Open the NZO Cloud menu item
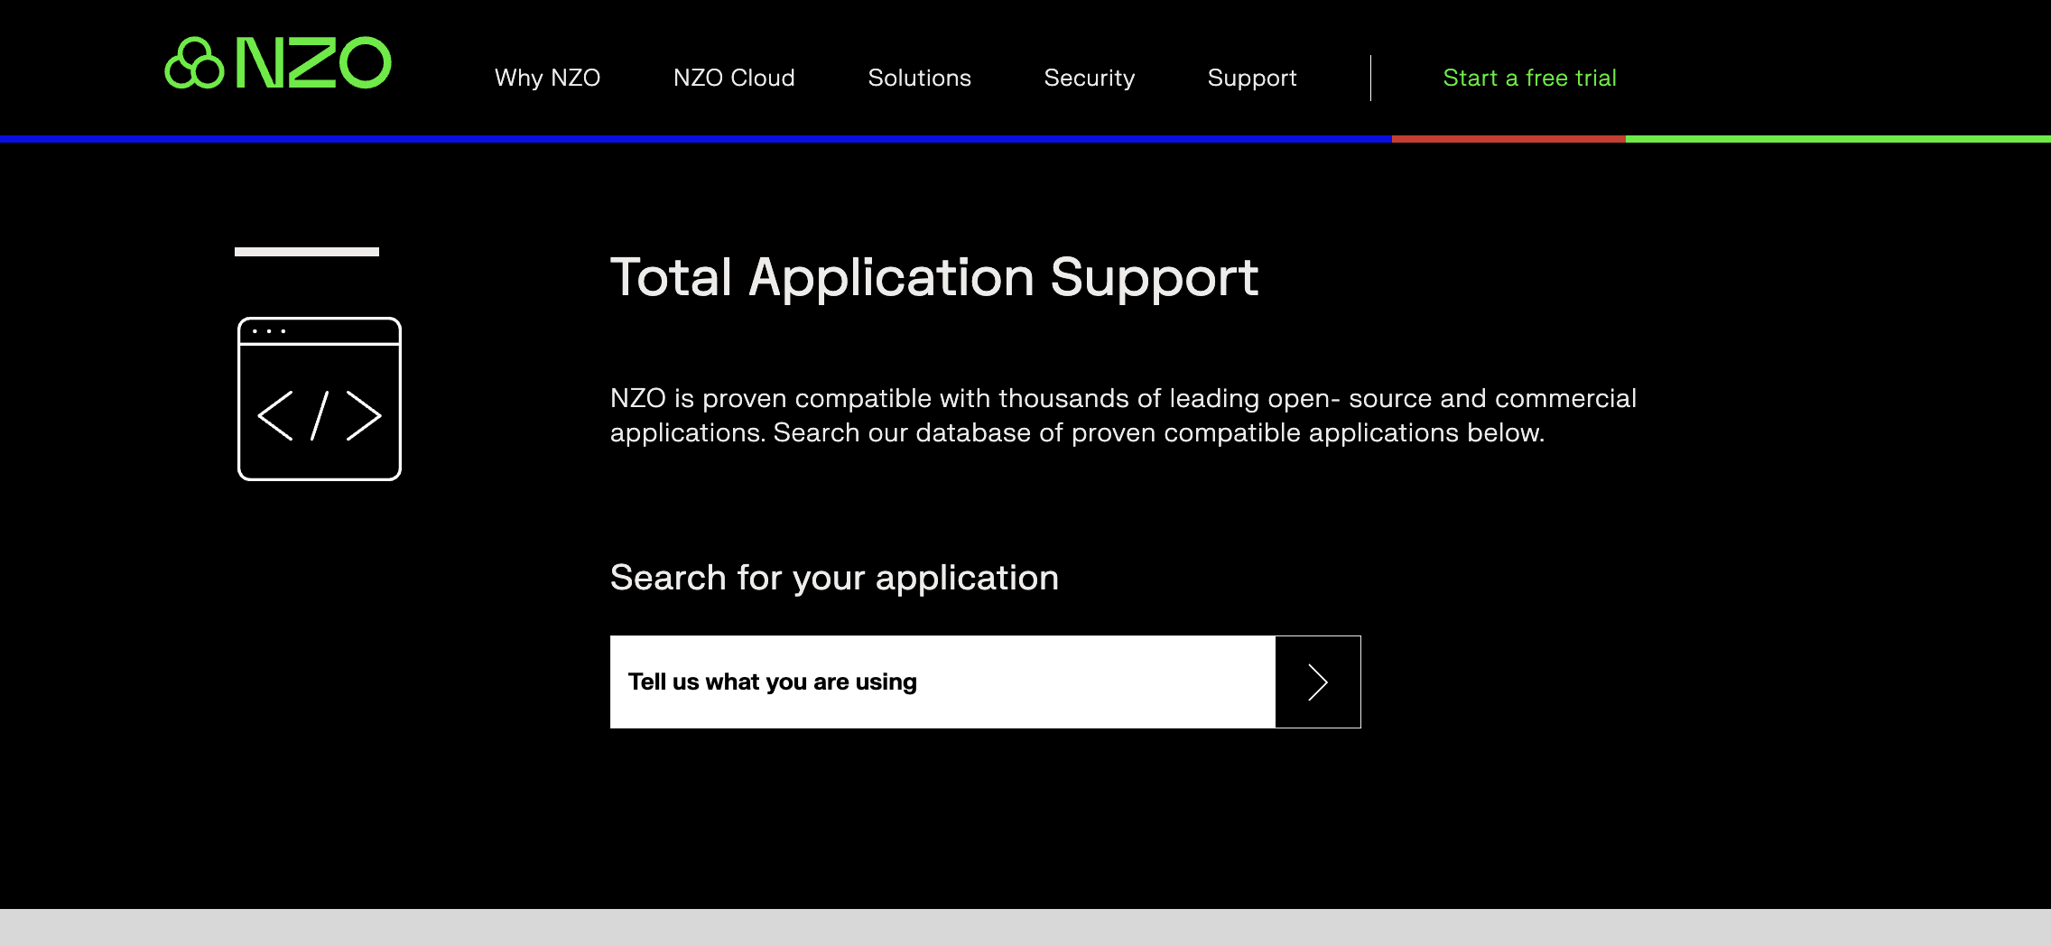This screenshot has height=946, width=2051. point(734,78)
